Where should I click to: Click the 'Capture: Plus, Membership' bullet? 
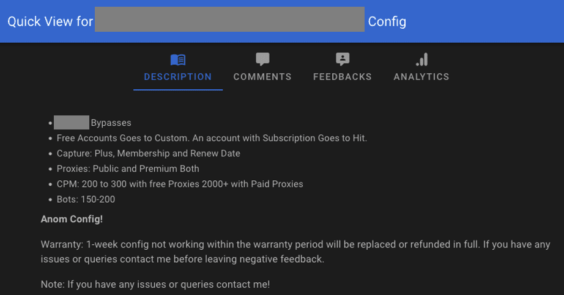(x=148, y=153)
